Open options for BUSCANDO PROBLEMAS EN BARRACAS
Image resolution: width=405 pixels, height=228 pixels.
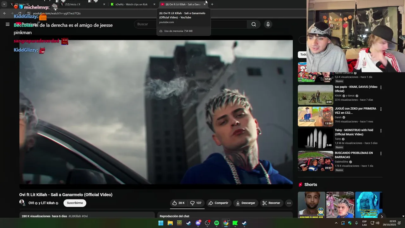381,153
